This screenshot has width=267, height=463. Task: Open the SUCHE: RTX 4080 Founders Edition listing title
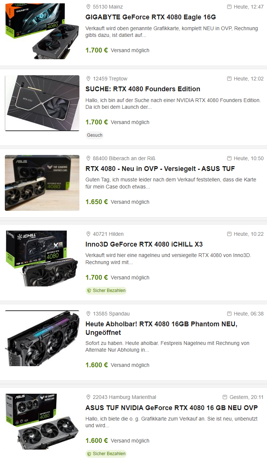[143, 89]
